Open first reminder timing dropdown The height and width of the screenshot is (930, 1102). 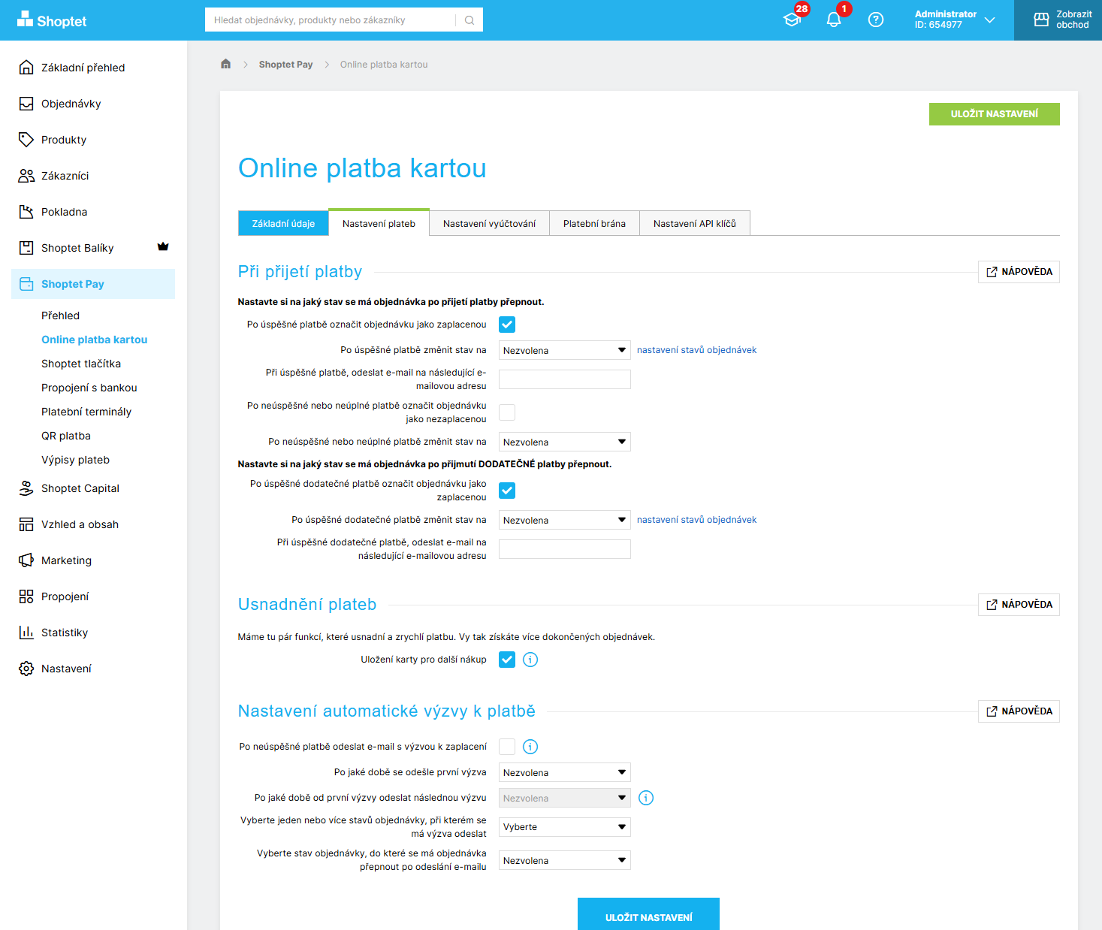[x=564, y=772]
